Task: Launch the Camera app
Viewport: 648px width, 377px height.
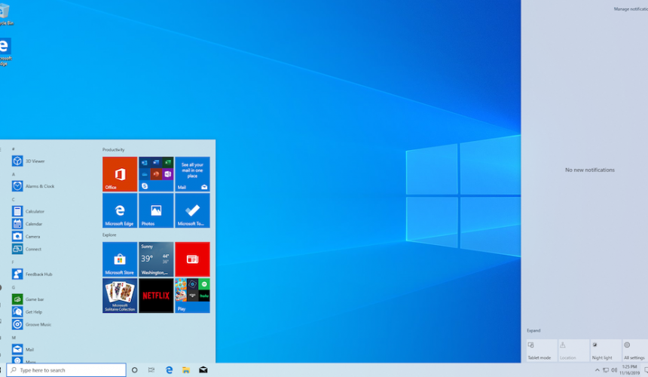Action: pyautogui.click(x=26, y=237)
